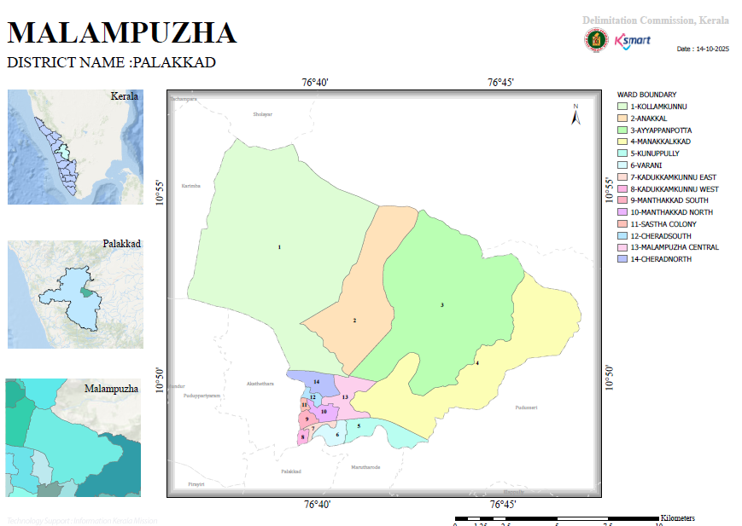742x526 pixels.
Task: Click ward 3 label in green Ayyappanpotta region
Action: pos(442,305)
